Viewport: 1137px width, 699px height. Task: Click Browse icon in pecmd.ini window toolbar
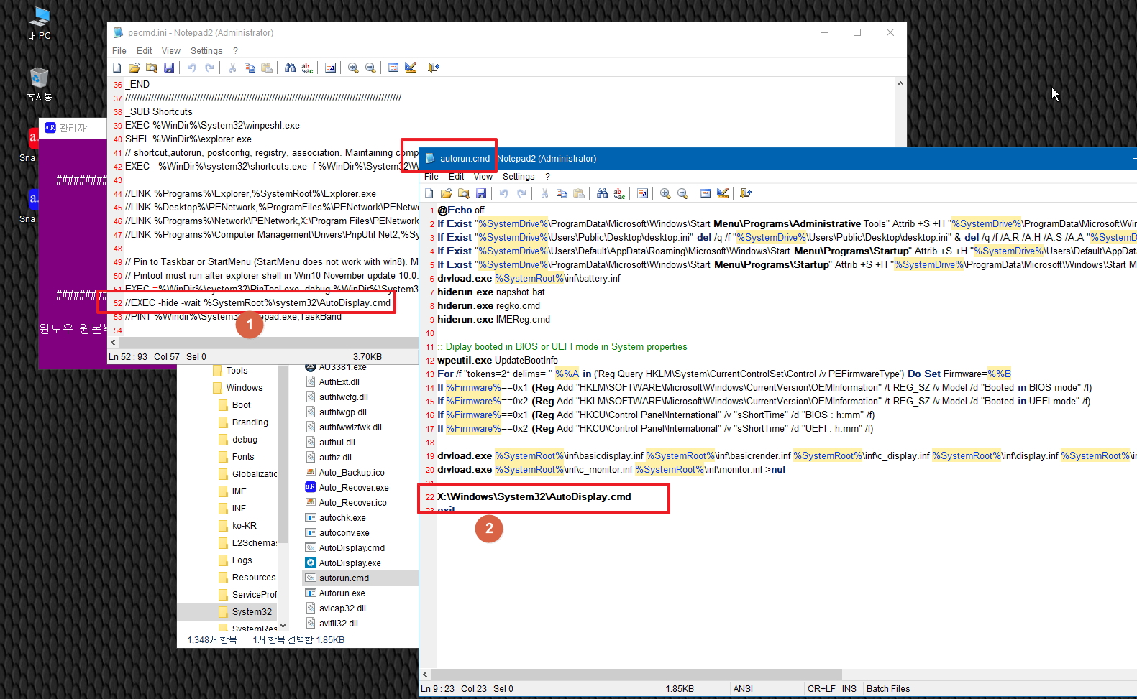click(152, 68)
